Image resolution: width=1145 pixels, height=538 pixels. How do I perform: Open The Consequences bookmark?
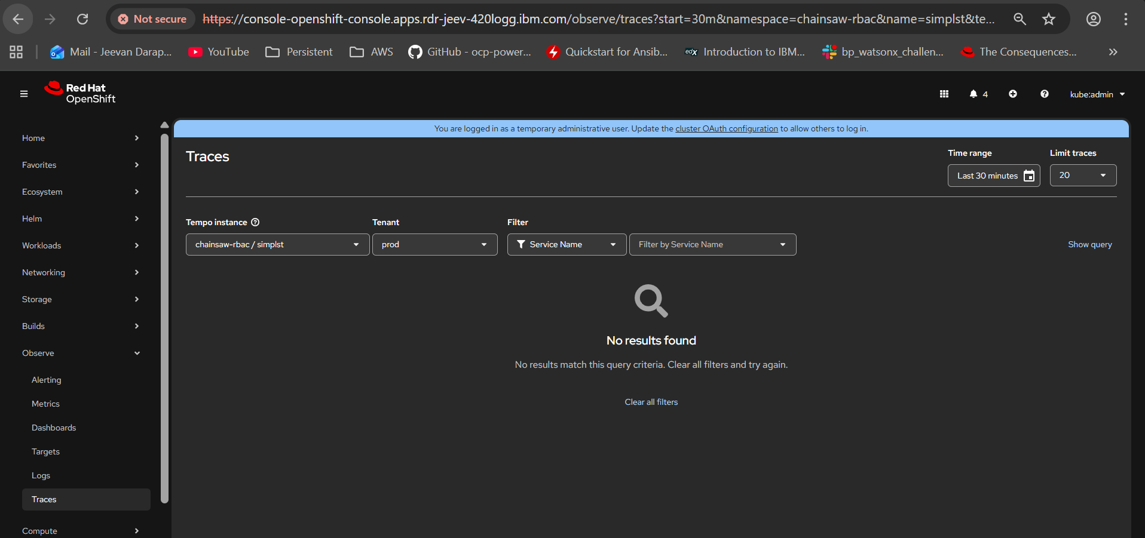tap(1019, 52)
